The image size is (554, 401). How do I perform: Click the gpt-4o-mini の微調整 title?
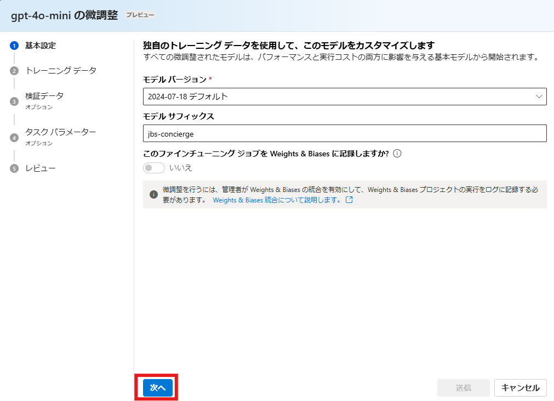[x=64, y=15]
